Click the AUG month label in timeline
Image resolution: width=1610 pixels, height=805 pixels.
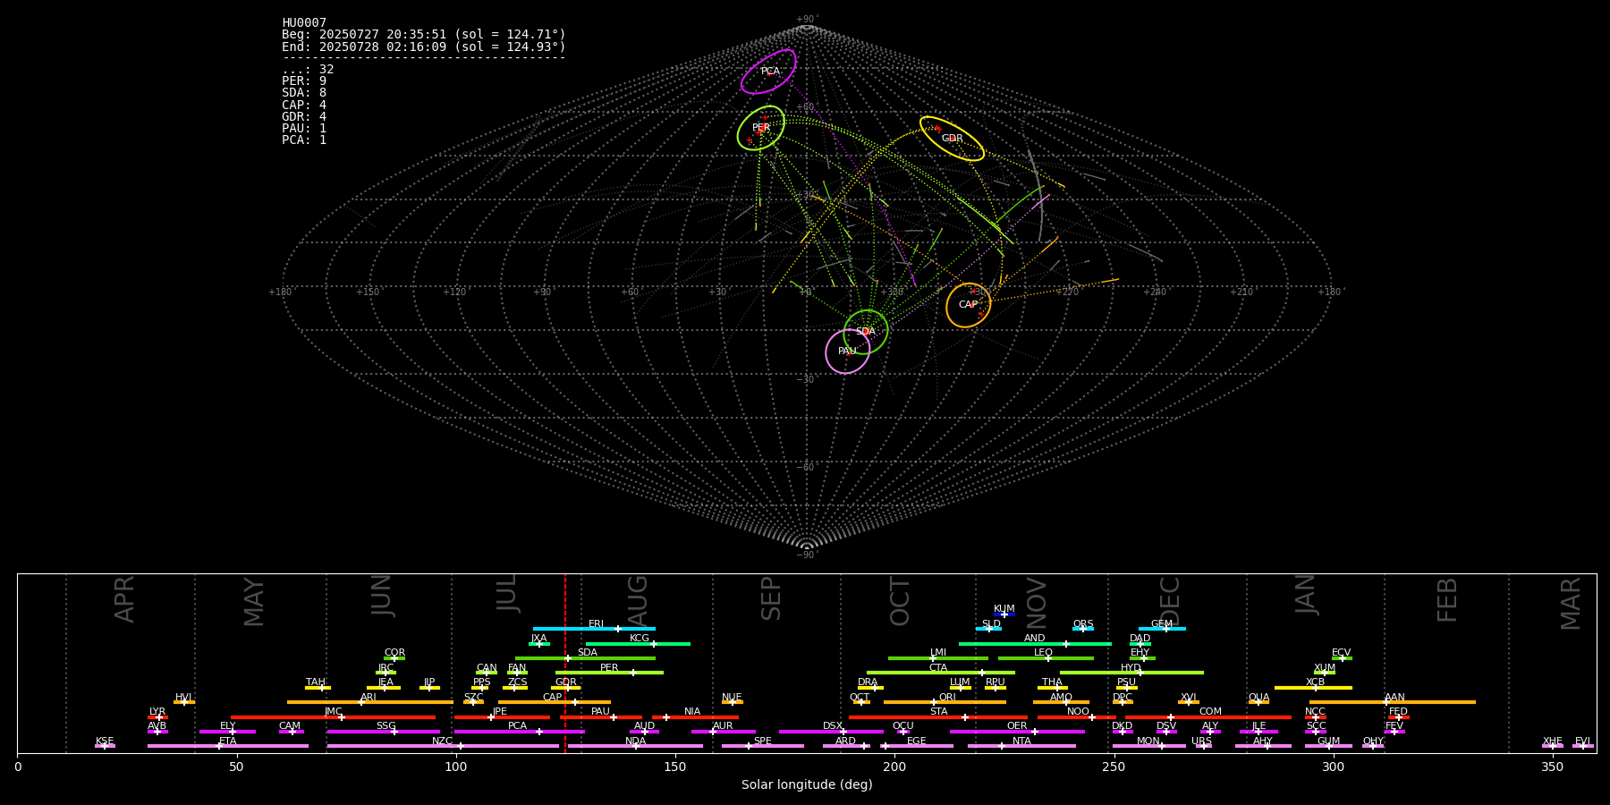[637, 602]
